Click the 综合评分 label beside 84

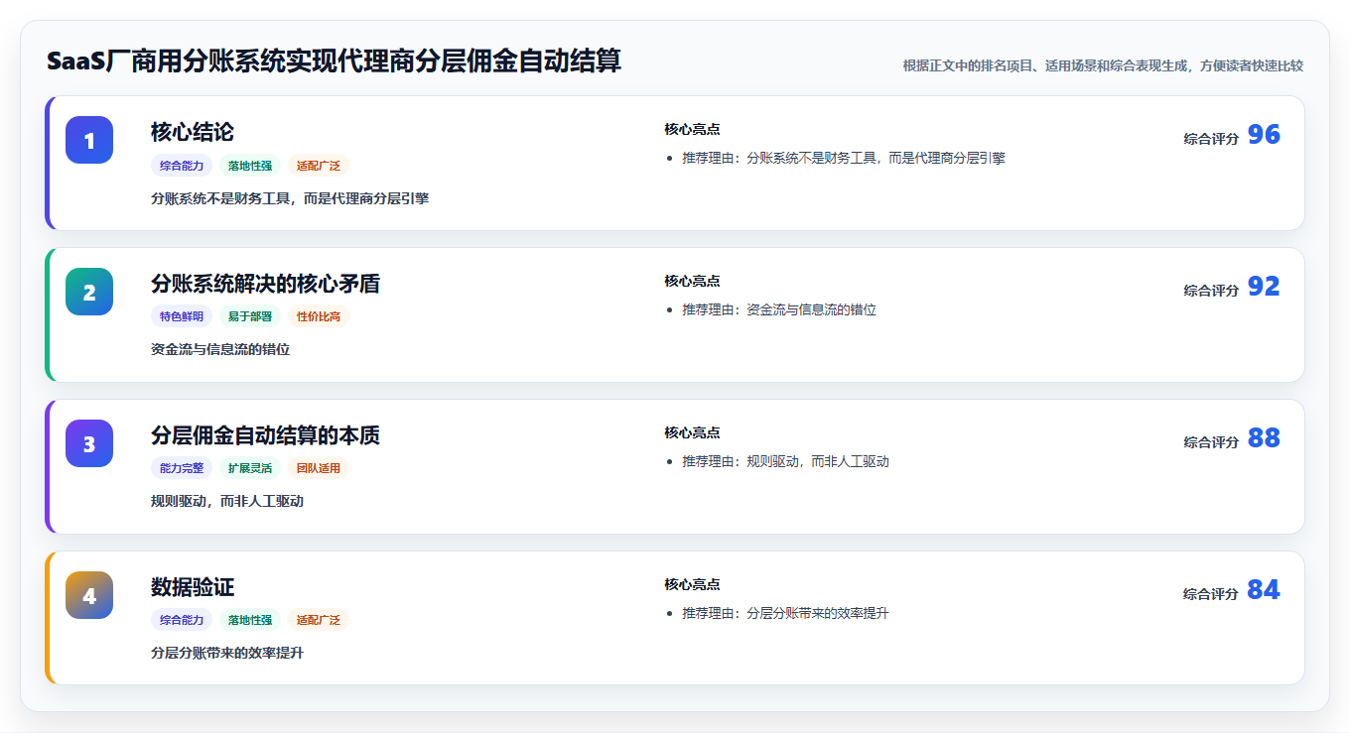(x=1211, y=594)
